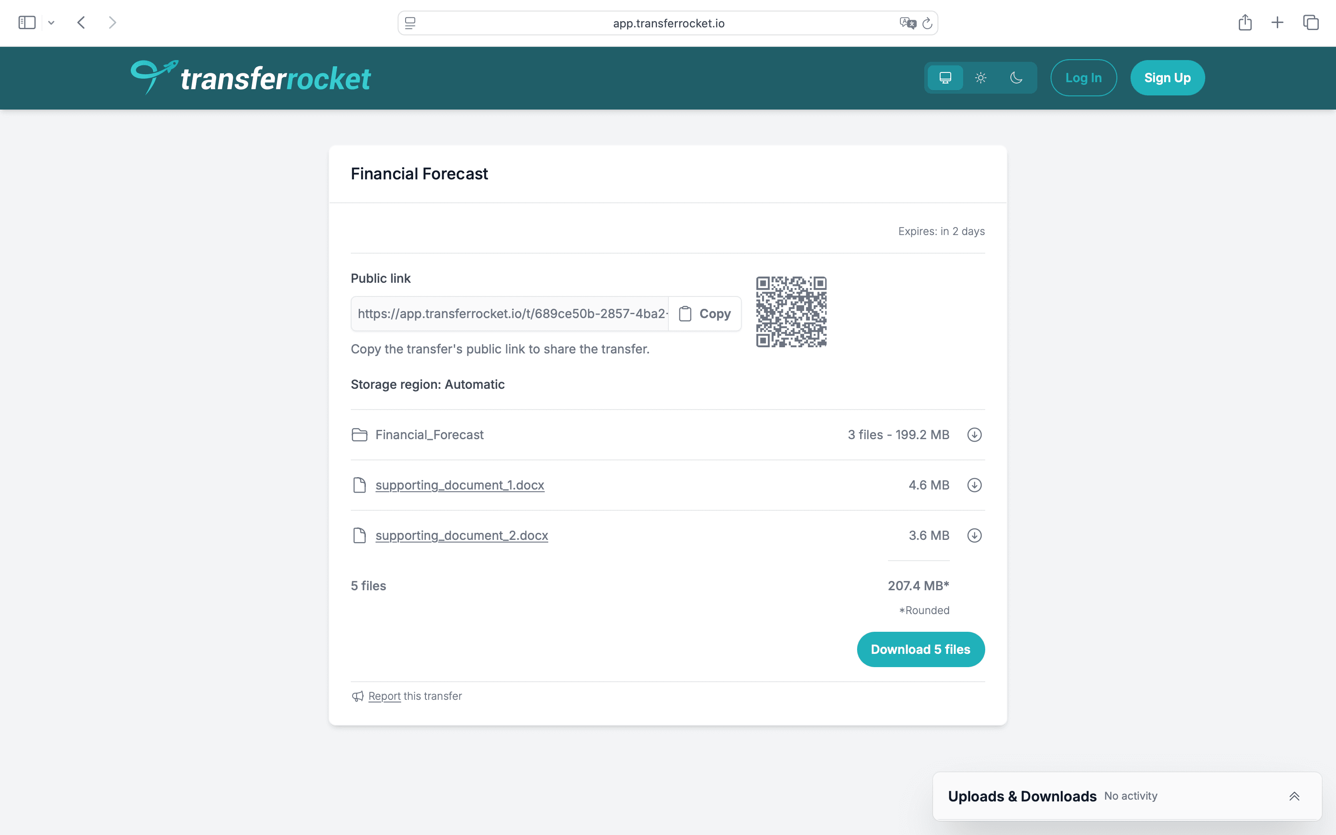Reload the current page
The width and height of the screenshot is (1336, 835).
(x=927, y=23)
